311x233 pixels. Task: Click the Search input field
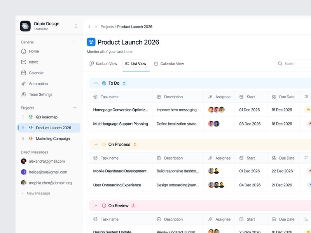(x=293, y=64)
